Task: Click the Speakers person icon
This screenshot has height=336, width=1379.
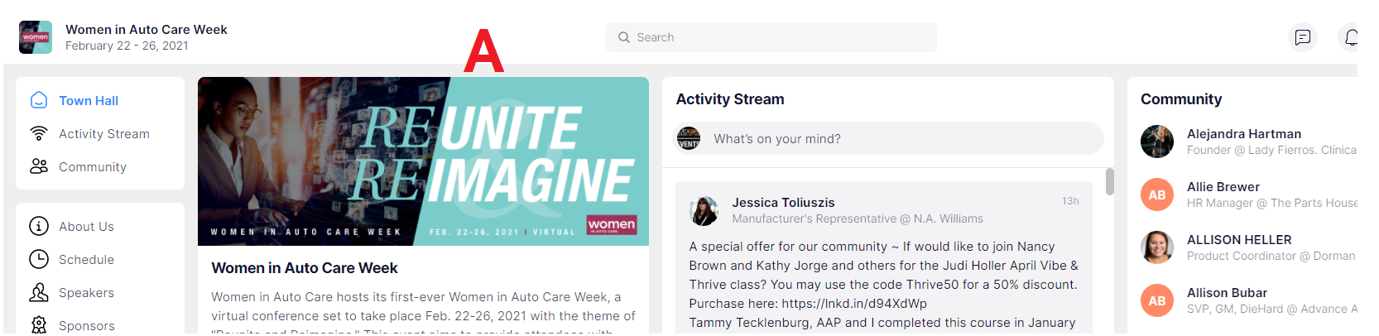Action: click(39, 292)
